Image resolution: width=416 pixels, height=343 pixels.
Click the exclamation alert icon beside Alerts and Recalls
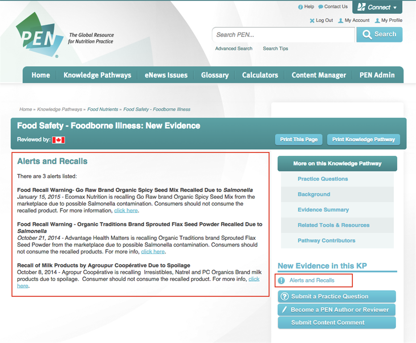click(x=281, y=280)
